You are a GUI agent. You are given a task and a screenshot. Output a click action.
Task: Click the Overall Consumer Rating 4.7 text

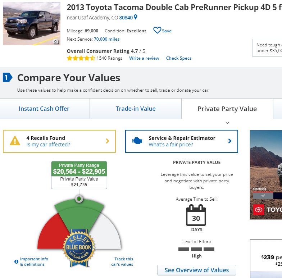[x=106, y=51]
